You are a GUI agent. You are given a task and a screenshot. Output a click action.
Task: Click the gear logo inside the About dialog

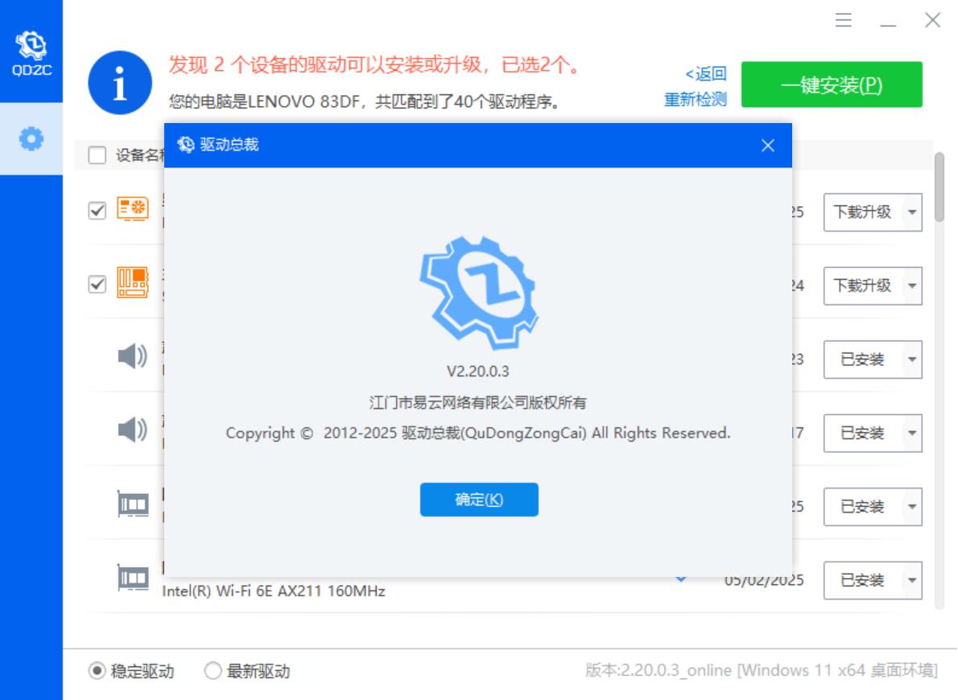click(x=478, y=289)
